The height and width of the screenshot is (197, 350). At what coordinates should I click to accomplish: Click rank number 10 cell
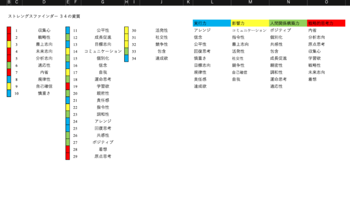pyautogui.click(x=16, y=94)
